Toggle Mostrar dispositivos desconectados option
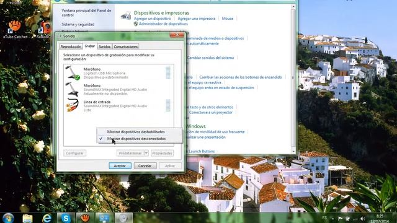The image size is (397, 223). click(139, 139)
